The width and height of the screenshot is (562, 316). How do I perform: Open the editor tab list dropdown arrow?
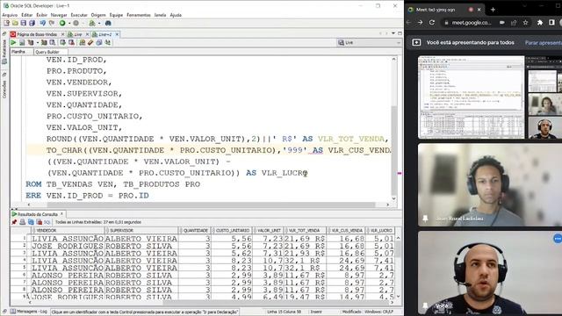point(393,33)
